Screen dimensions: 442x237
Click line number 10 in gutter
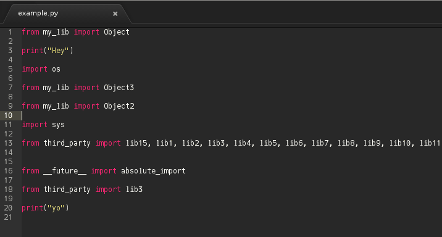(x=8, y=115)
